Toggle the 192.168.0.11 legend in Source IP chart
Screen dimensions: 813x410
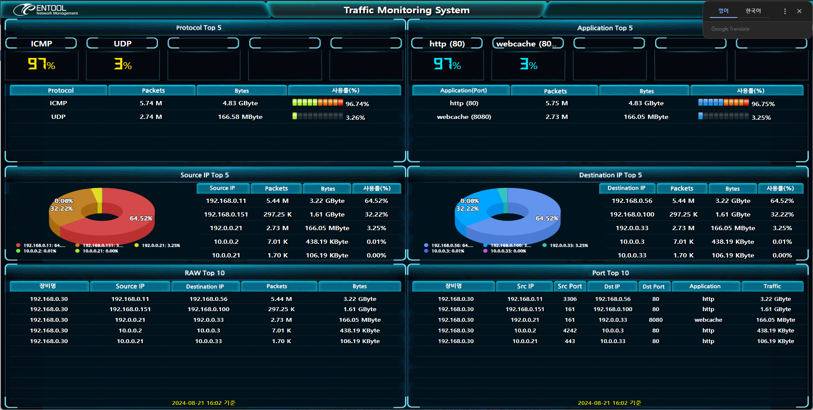41,245
